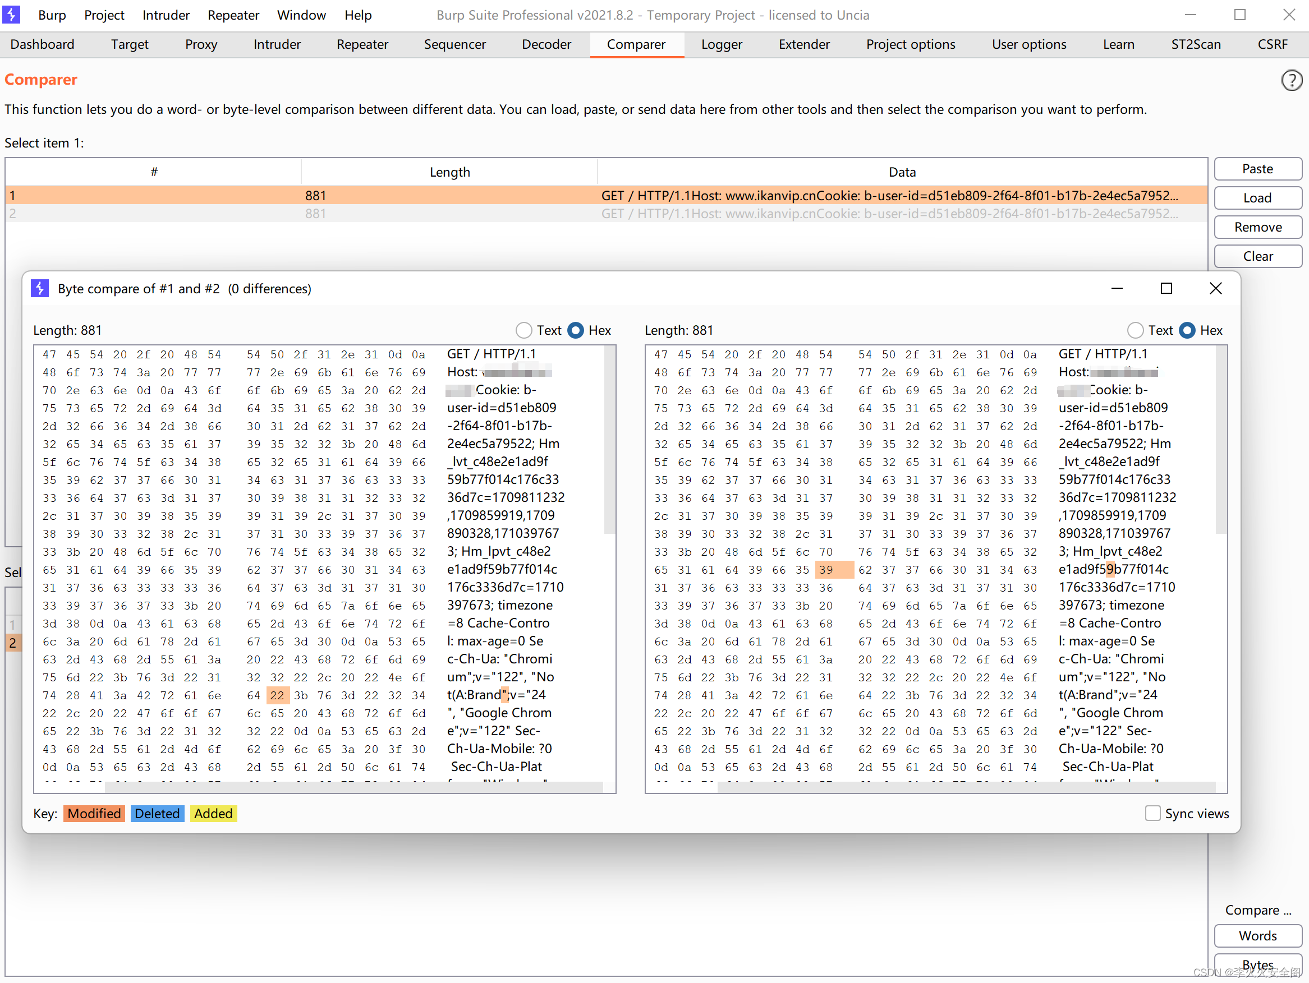1309x983 pixels.
Task: Switch to the ST2Scan tab
Action: click(x=1195, y=44)
